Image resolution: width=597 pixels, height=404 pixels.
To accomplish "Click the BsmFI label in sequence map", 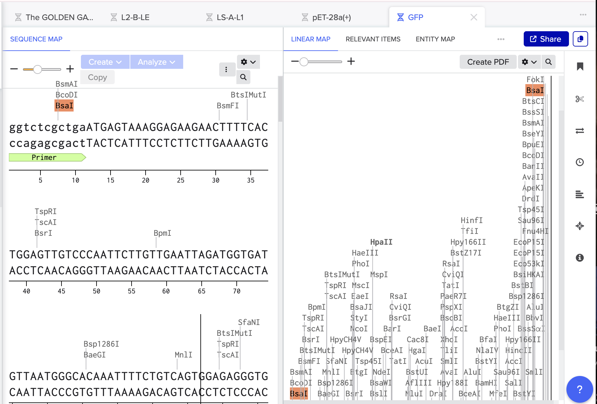I will pos(228,105).
